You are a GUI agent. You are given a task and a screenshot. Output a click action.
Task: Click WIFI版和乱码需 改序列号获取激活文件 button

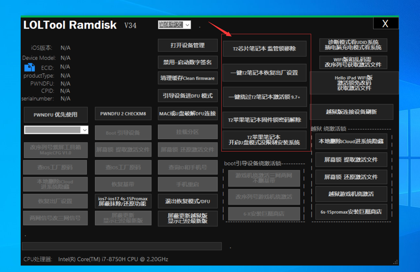(353, 63)
